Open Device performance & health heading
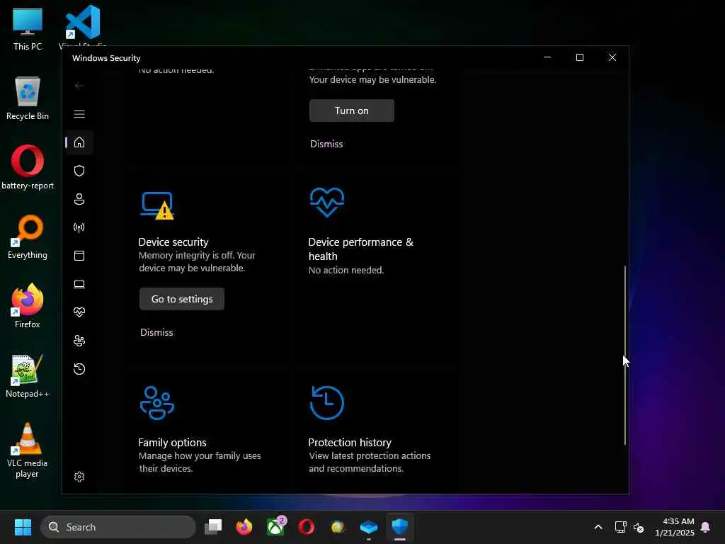The image size is (725, 544). point(360,249)
